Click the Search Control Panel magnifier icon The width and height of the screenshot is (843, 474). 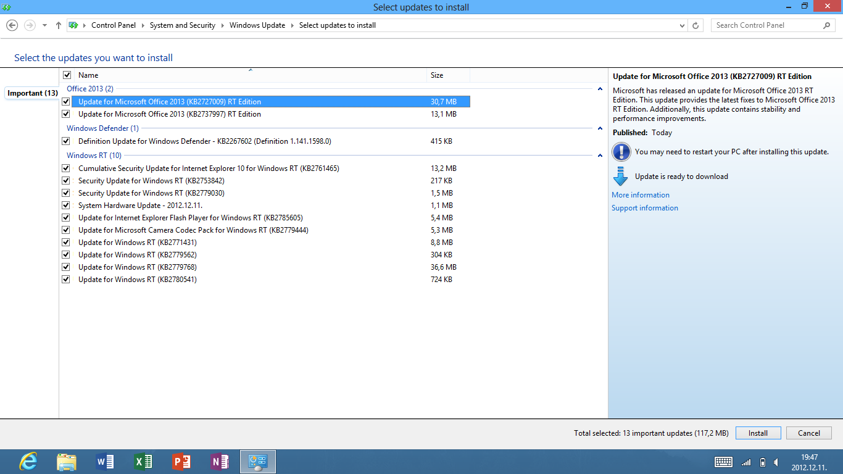(x=827, y=25)
